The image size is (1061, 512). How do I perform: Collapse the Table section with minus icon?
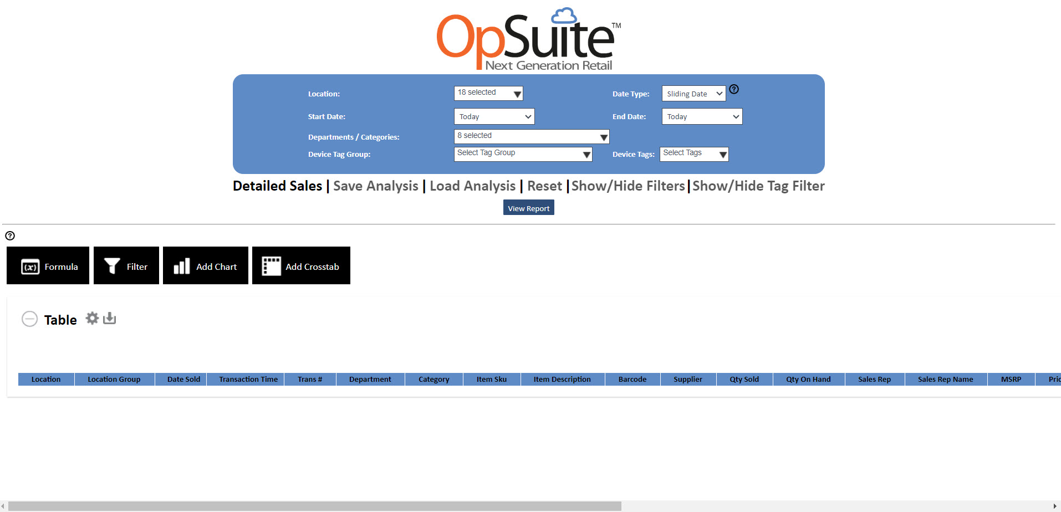tap(29, 319)
